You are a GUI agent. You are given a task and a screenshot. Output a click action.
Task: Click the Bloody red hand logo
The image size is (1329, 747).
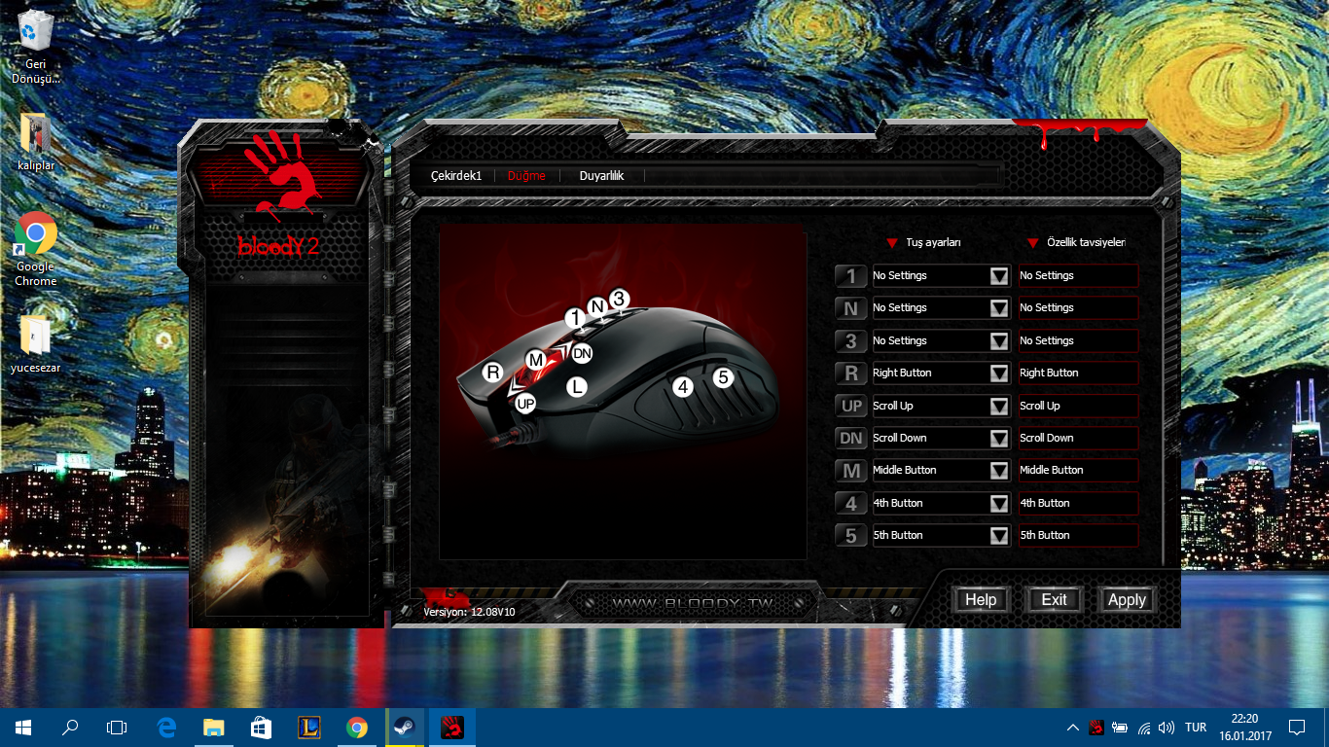[283, 176]
